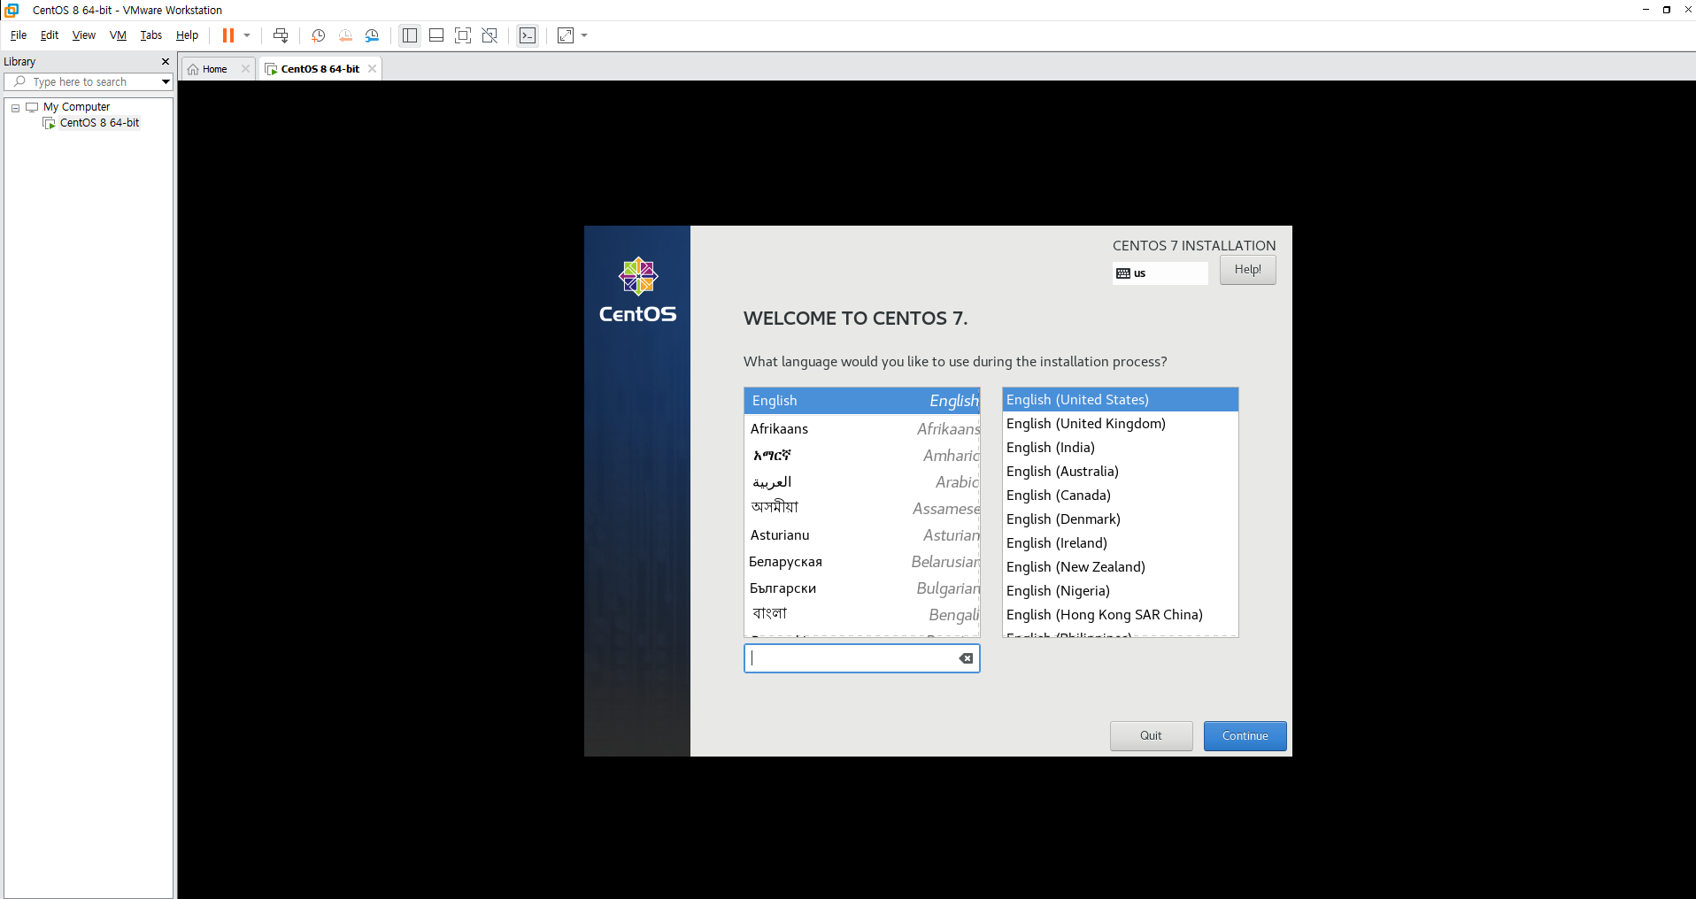Select Belarusian in the language list

click(861, 562)
